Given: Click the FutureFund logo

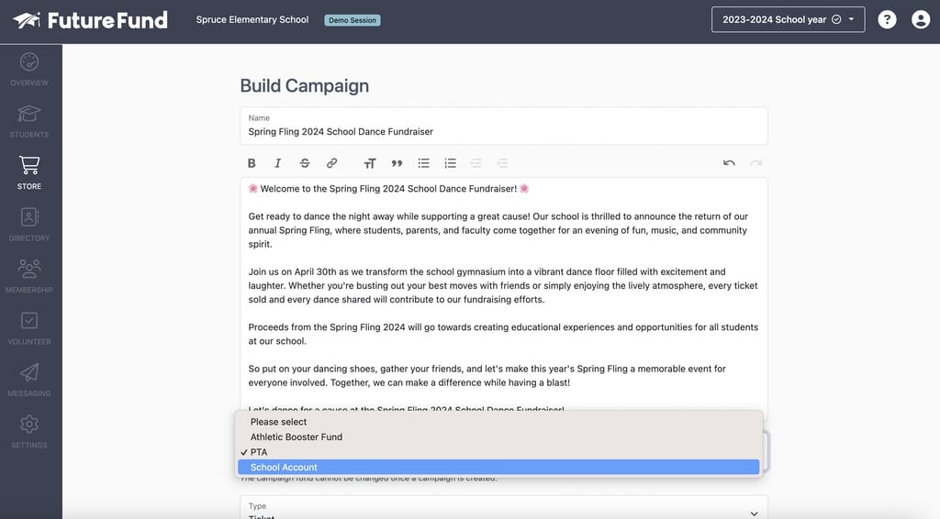Looking at the screenshot, I should pos(91,20).
